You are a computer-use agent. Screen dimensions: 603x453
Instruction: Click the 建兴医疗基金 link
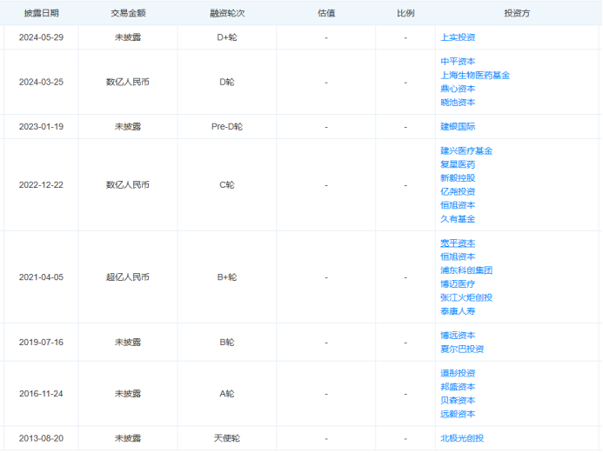[x=466, y=150]
